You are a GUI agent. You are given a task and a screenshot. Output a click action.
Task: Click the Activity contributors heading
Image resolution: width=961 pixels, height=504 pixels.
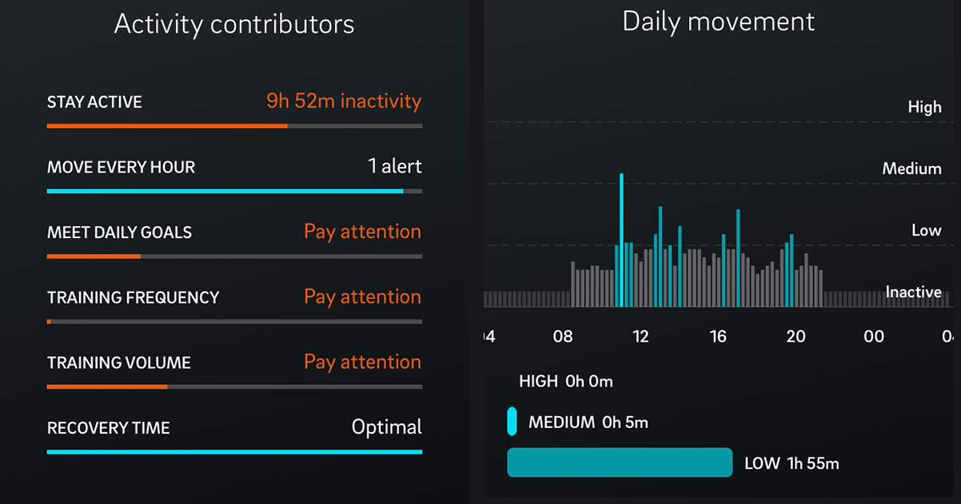coord(234,24)
